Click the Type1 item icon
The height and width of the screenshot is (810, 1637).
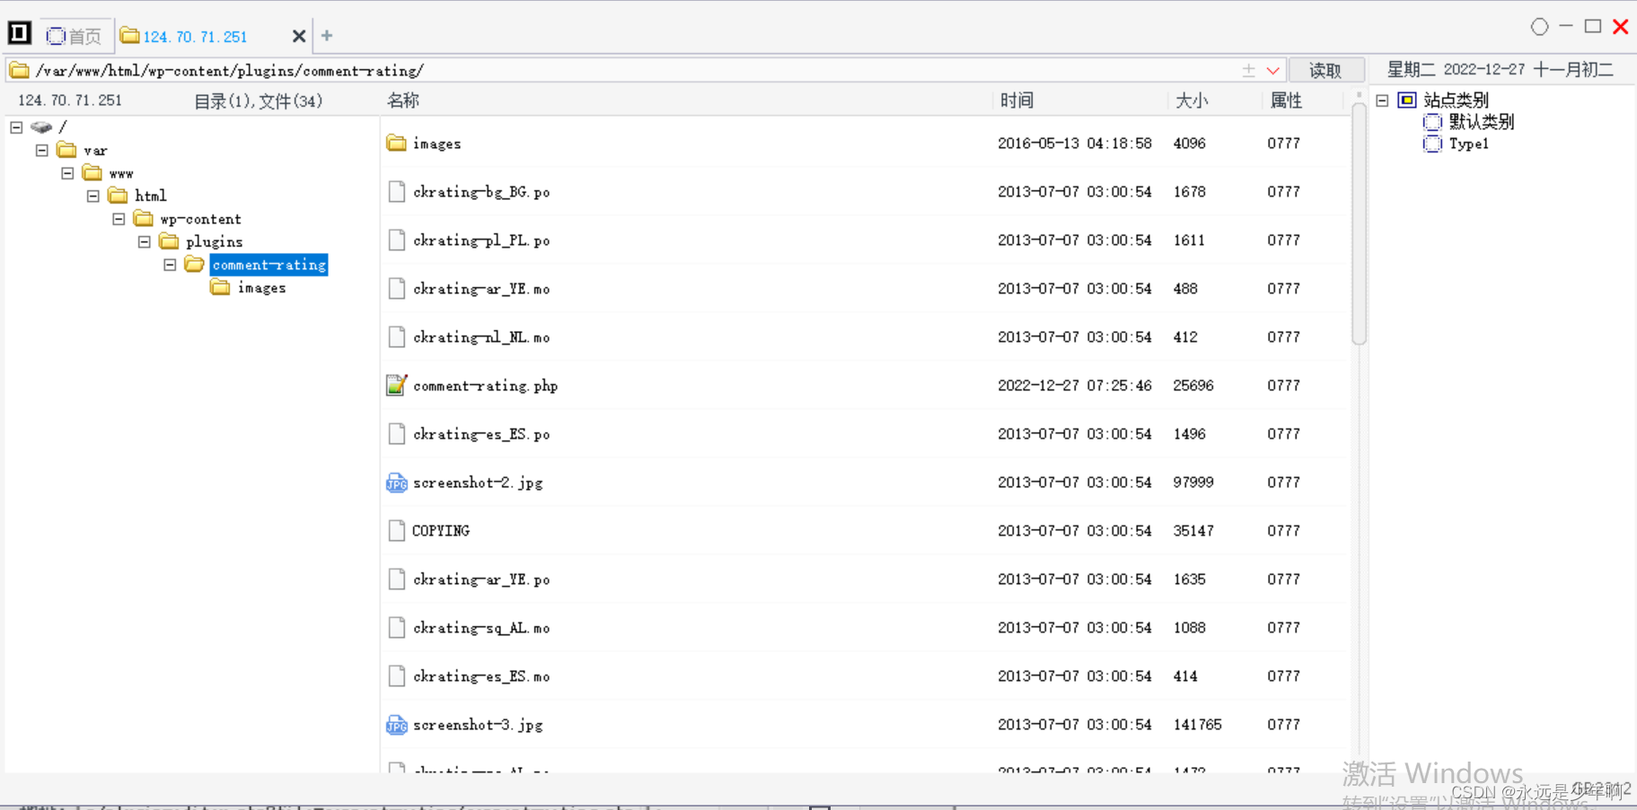(1432, 144)
